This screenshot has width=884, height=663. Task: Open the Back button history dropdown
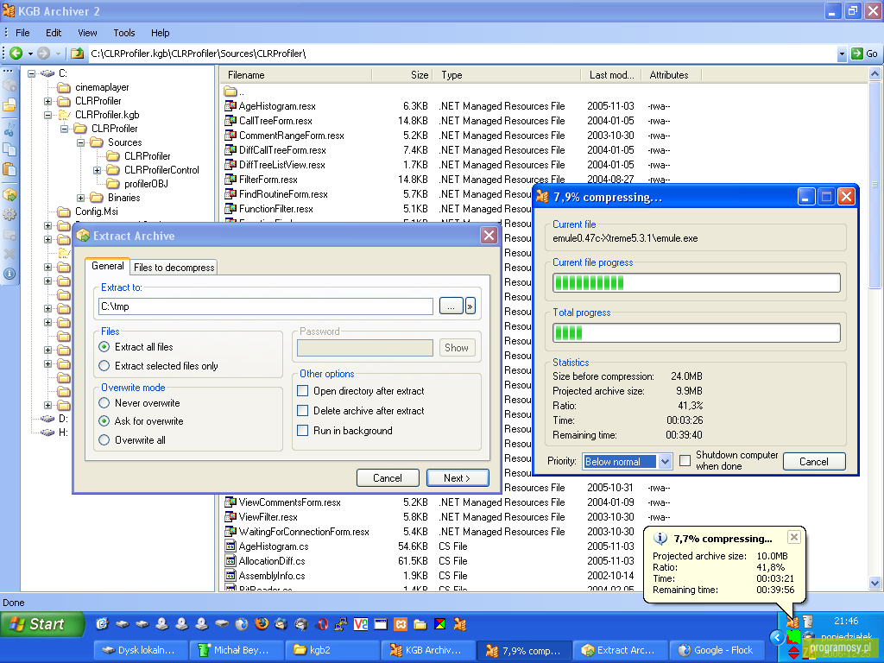(x=30, y=54)
